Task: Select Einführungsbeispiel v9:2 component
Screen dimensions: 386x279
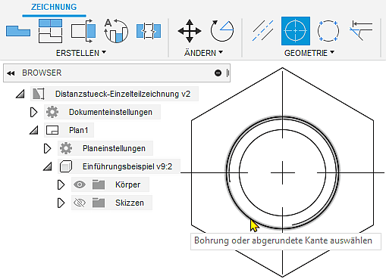Action: (127, 166)
